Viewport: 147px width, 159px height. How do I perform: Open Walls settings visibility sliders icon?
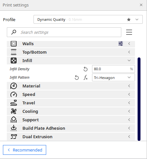pyautogui.click(x=121, y=44)
